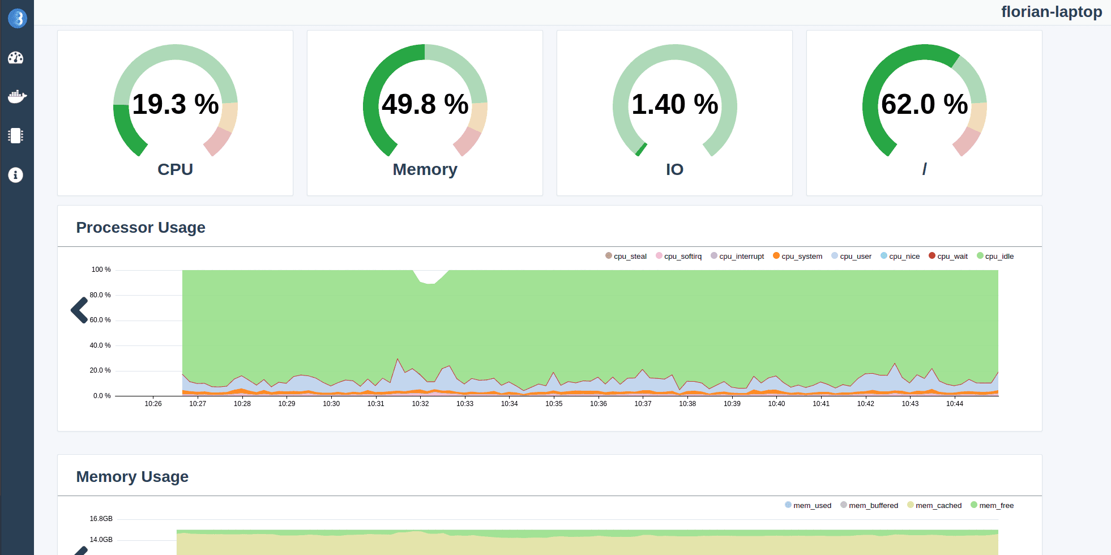
Task: Toggle cpu_user series in legend
Action: 851,256
